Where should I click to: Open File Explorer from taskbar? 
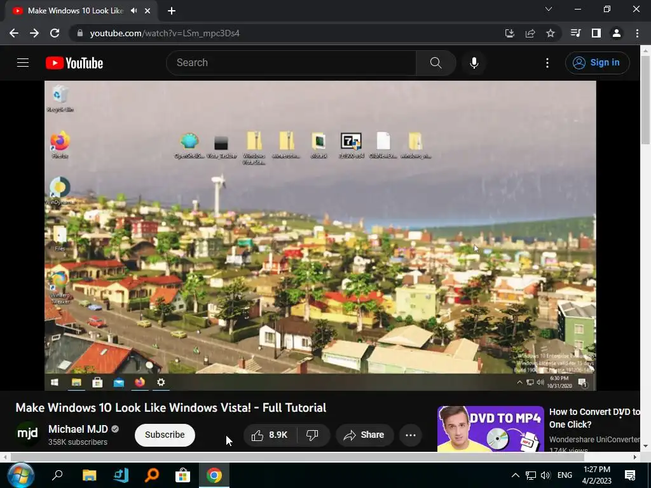coord(89,475)
